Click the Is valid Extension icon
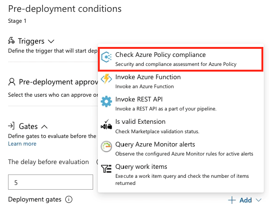The width and height of the screenshot is (269, 211). click(106, 124)
